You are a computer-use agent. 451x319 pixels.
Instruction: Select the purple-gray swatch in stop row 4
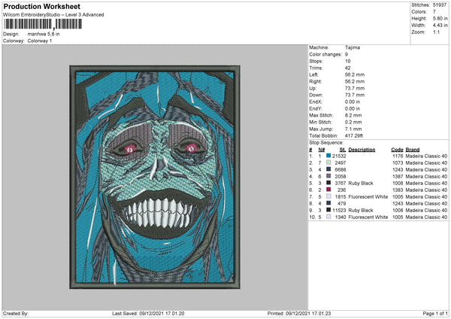[x=328, y=176]
